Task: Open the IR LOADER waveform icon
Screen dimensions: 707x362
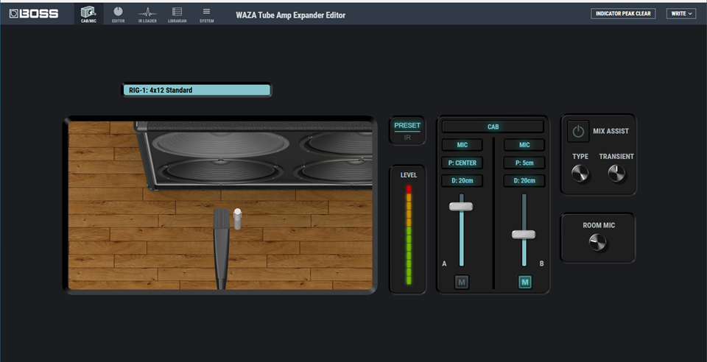Action: 147,14
